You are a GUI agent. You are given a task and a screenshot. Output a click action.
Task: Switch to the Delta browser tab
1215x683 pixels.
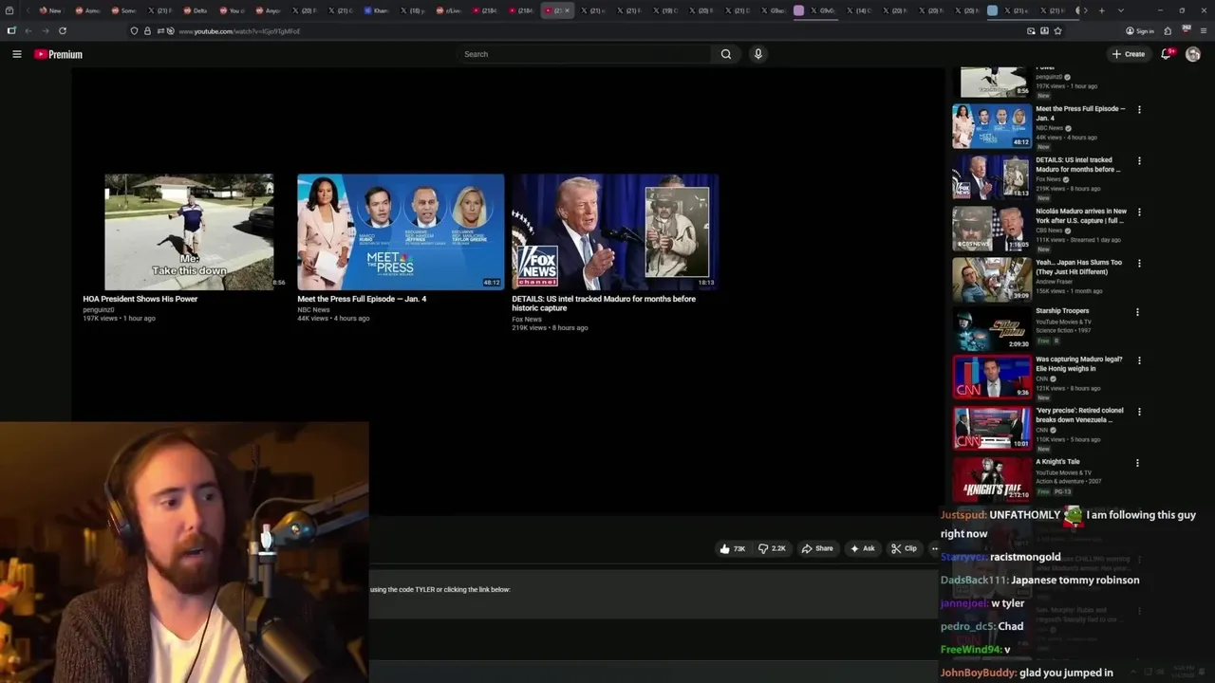click(x=196, y=10)
